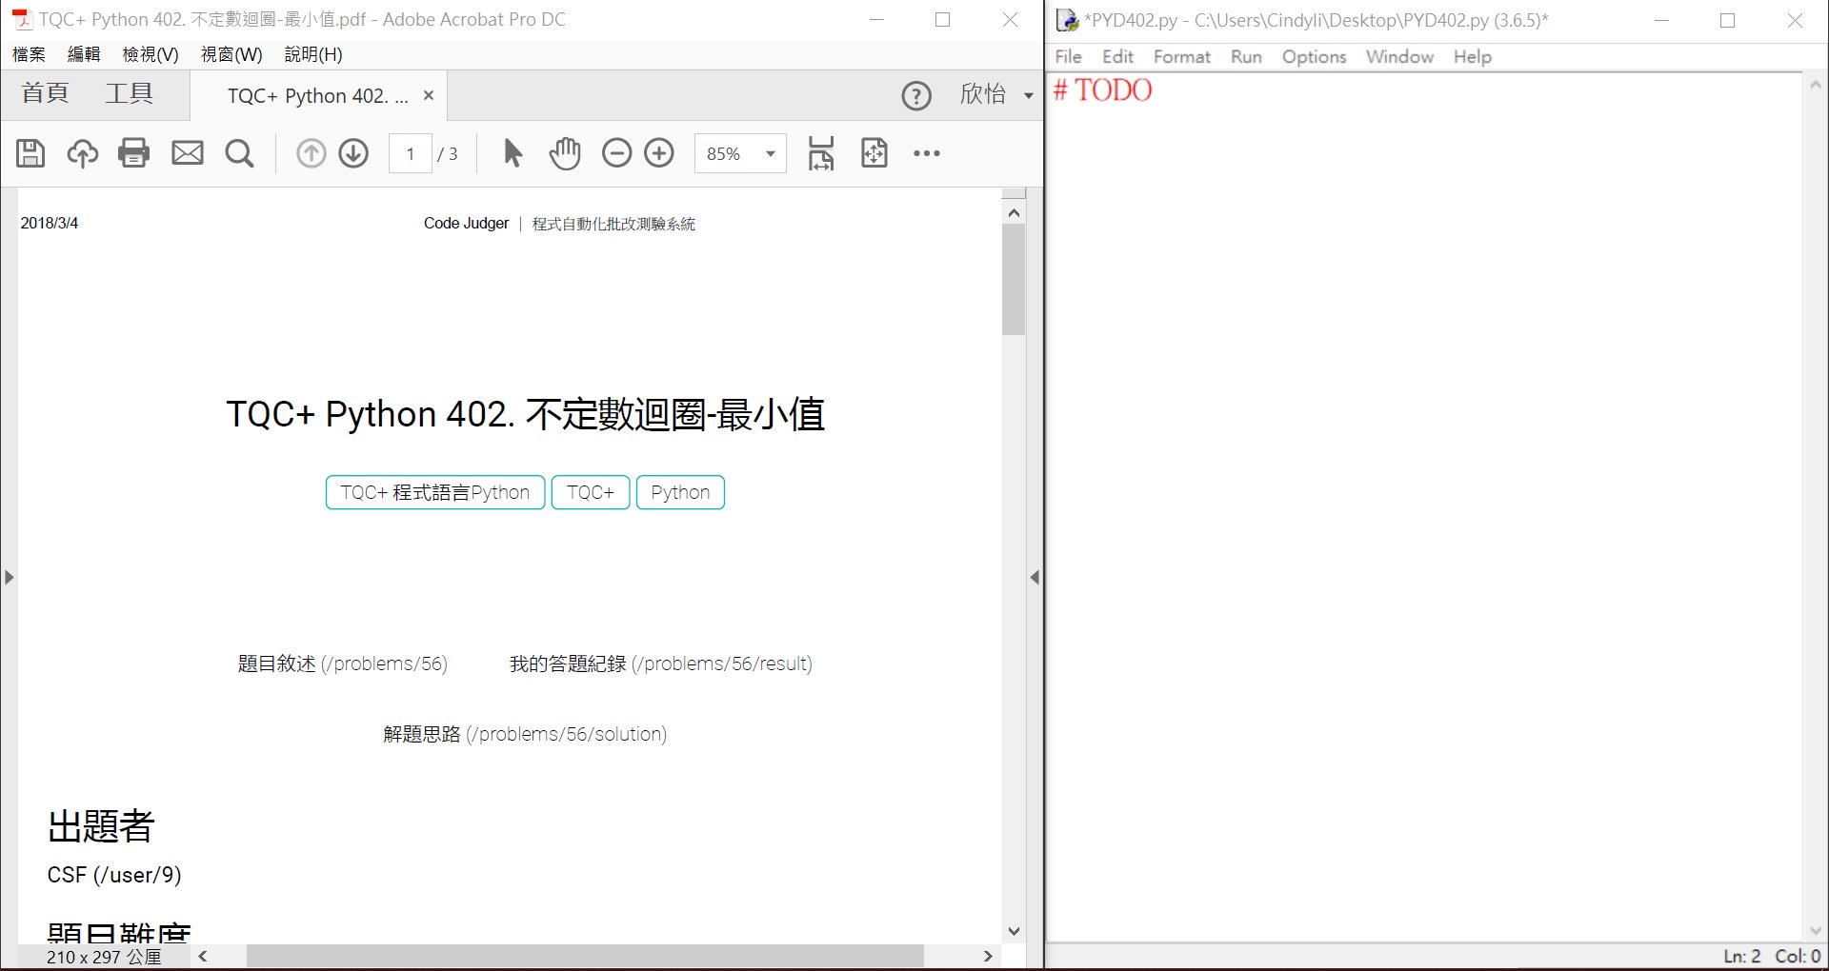Viewport: 1829px width, 971px height.
Task: Switch to the 工具 tab
Action: 129,93
